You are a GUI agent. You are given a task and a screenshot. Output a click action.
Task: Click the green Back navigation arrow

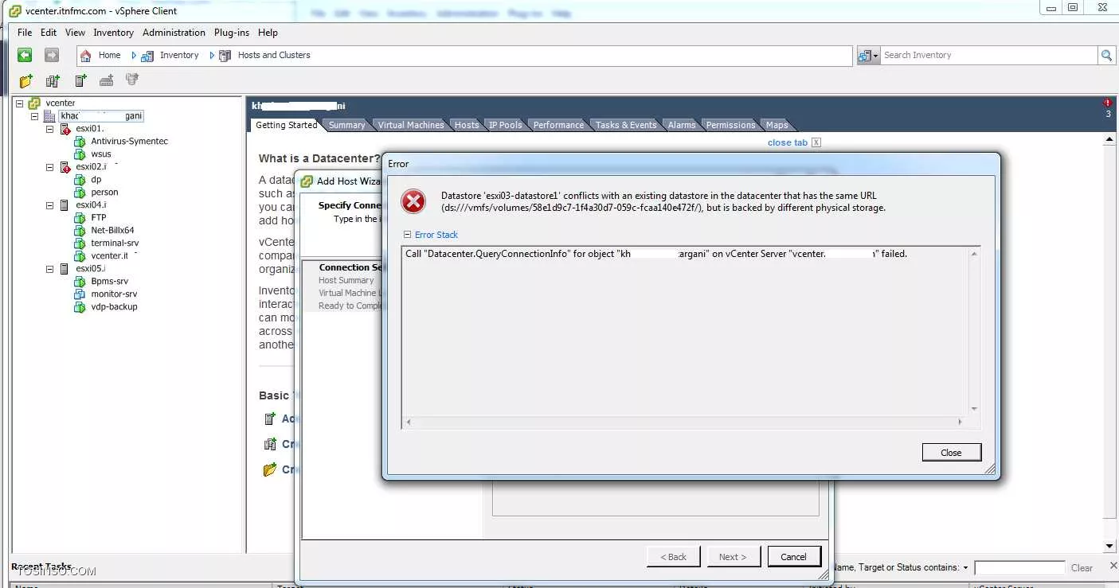click(x=25, y=55)
